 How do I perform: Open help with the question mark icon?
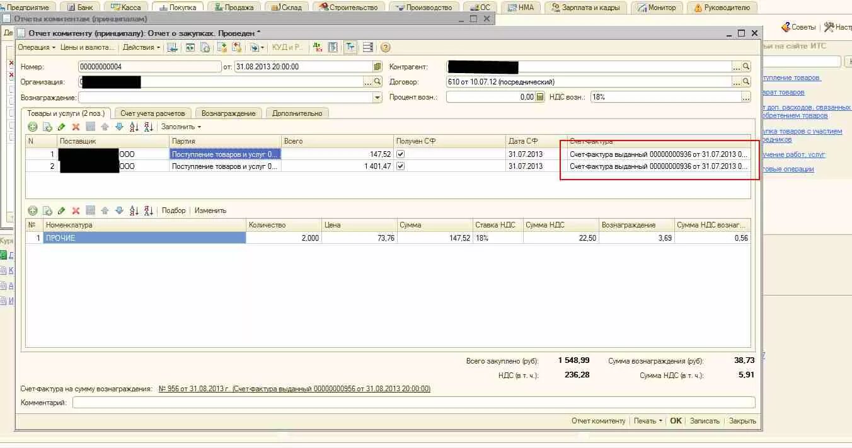point(385,47)
